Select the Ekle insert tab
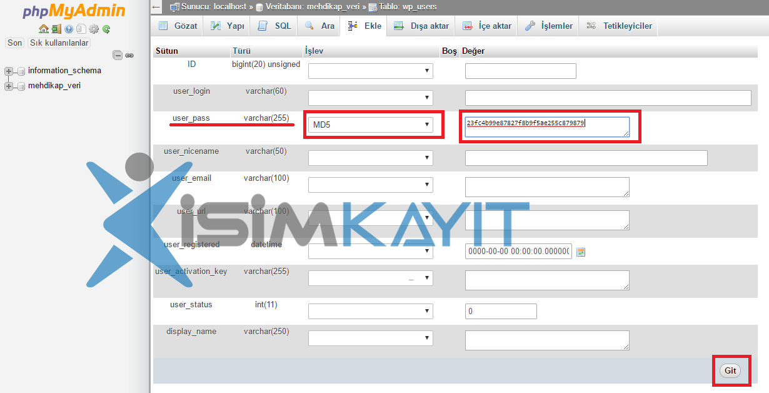Viewport: 769px width, 393px height. coord(364,26)
